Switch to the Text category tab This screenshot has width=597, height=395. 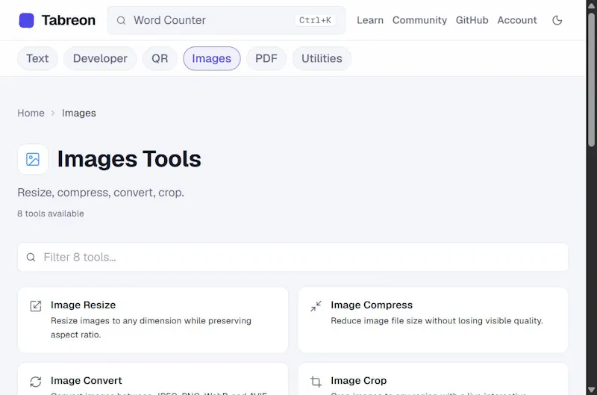[37, 58]
